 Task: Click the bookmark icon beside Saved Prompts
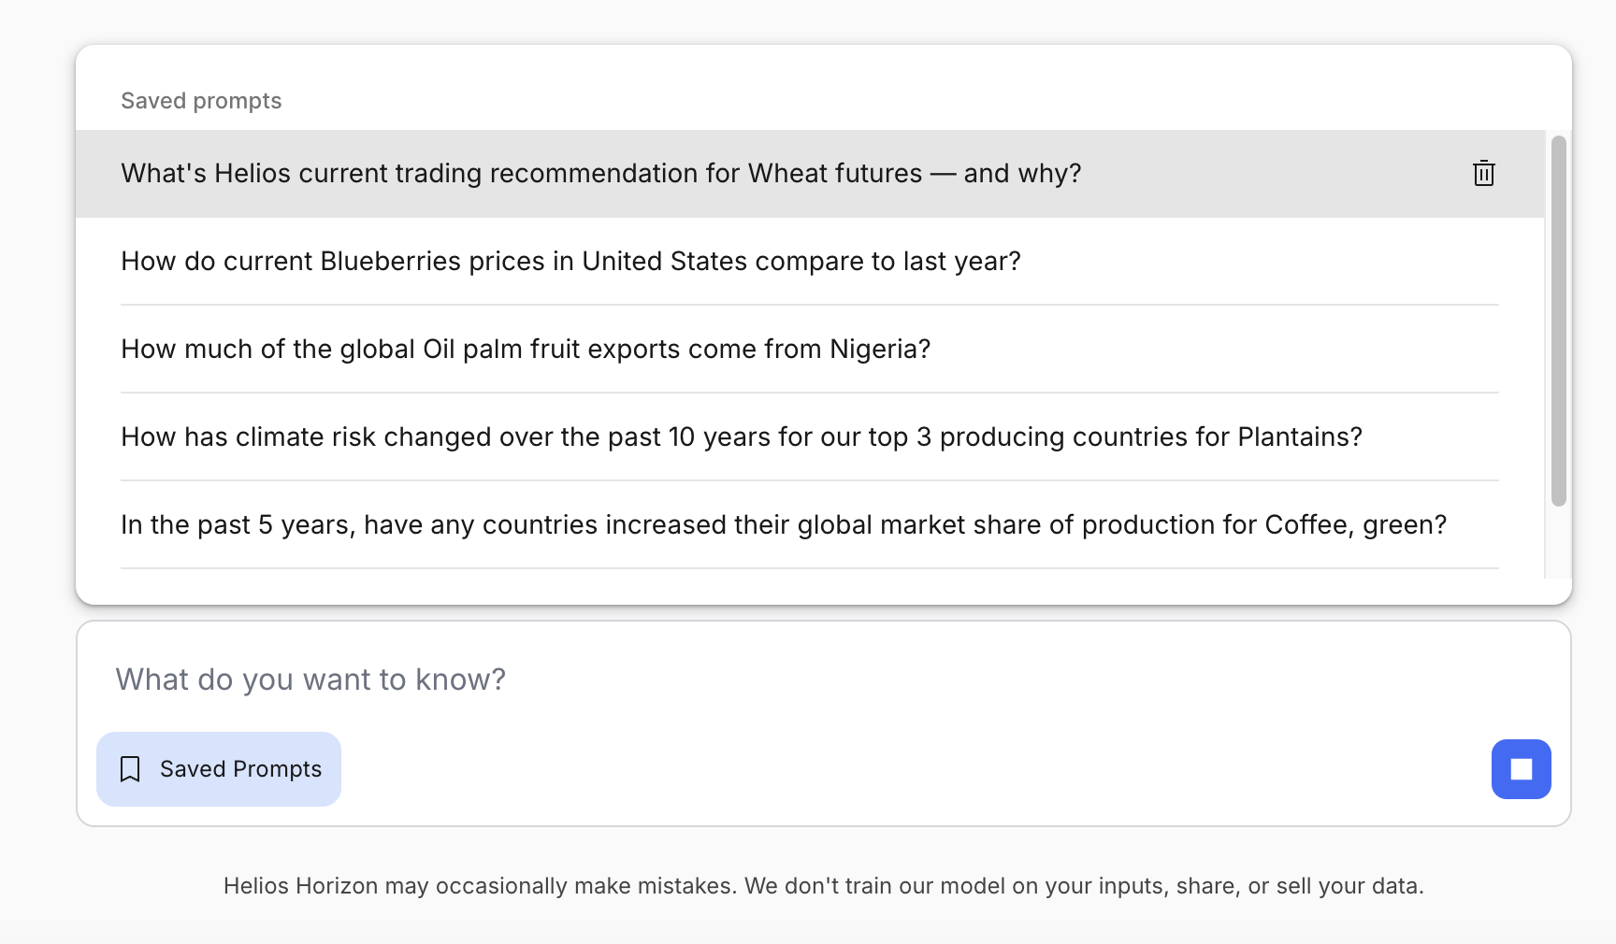(x=130, y=769)
